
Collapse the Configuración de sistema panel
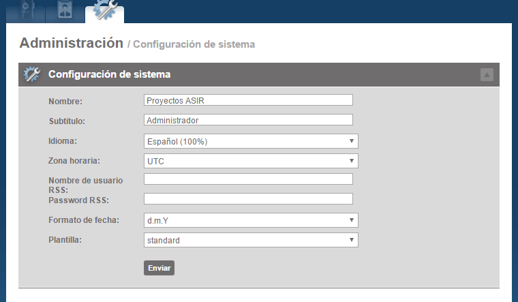(487, 75)
